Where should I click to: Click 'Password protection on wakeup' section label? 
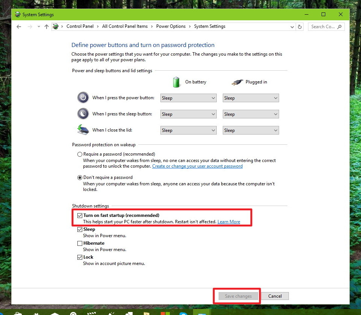click(x=104, y=145)
